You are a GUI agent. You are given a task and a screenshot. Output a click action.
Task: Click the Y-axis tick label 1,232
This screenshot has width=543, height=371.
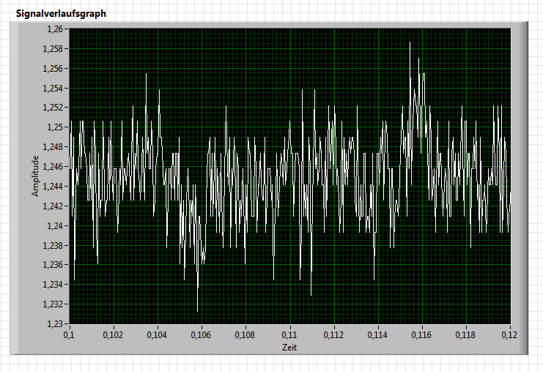pyautogui.click(x=53, y=304)
